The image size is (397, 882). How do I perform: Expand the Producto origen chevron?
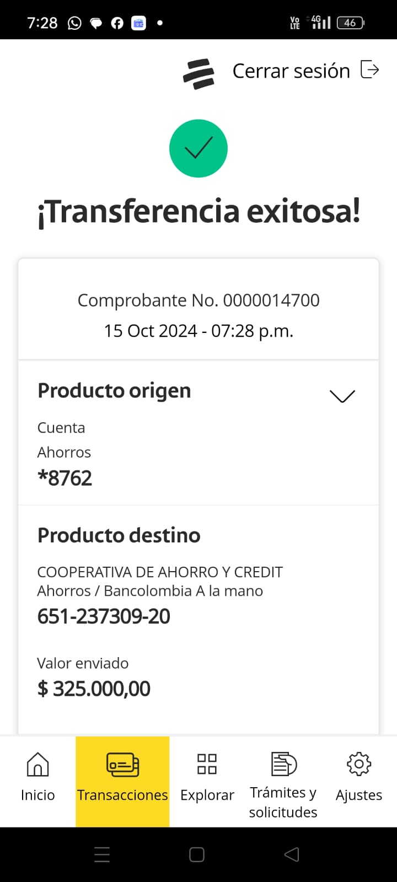point(342,396)
